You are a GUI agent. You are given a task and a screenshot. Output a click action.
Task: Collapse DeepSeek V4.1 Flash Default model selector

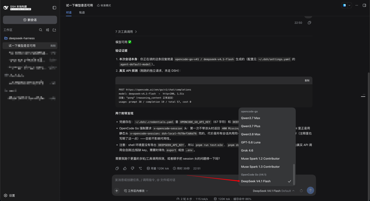pos(274,191)
